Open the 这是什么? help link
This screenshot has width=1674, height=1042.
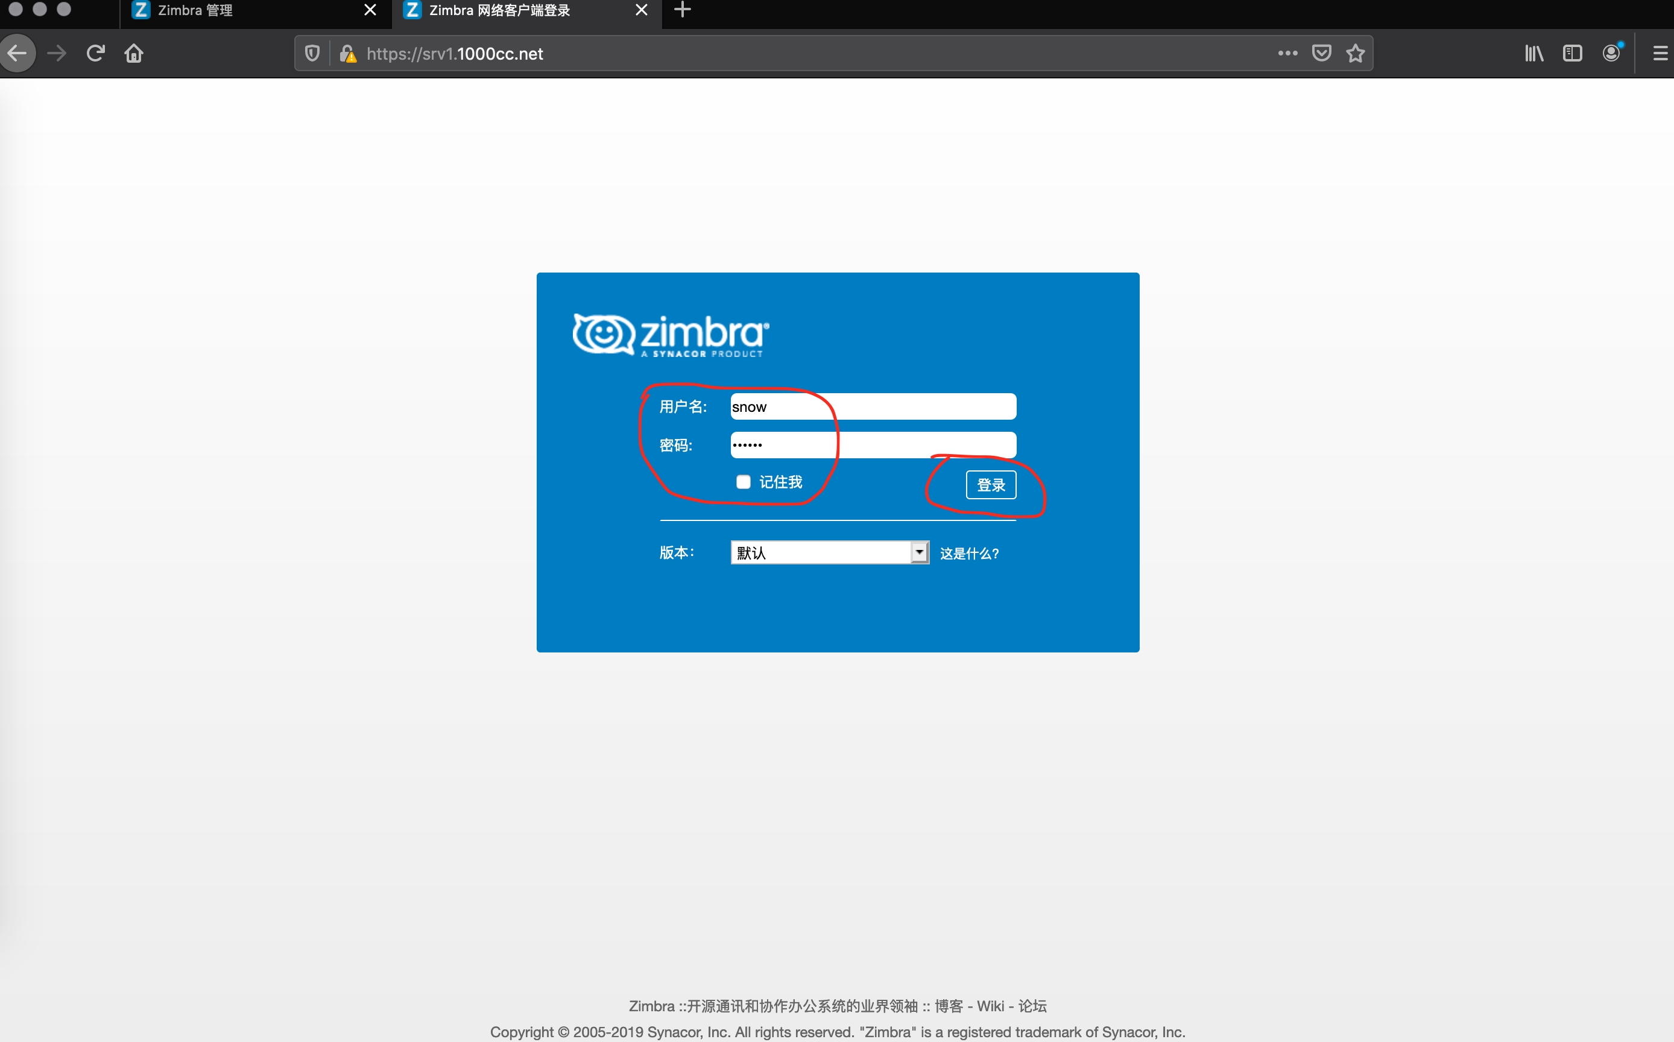point(970,554)
